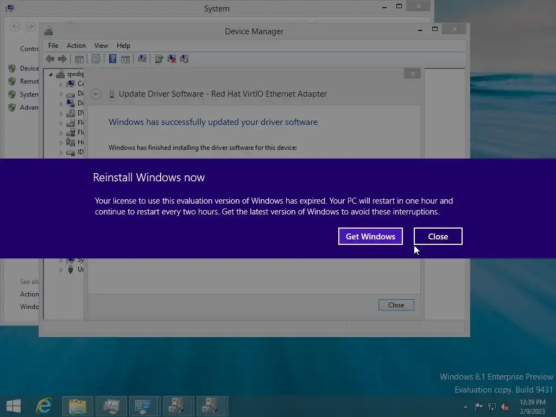Viewport: 556px width, 417px height.
Task: Switch to the Control Panel taskbar icon
Action: (x=144, y=406)
